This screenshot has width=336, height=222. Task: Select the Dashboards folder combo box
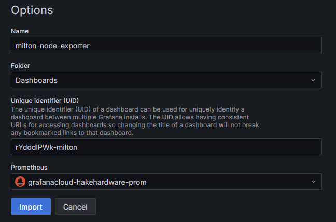(x=166, y=80)
